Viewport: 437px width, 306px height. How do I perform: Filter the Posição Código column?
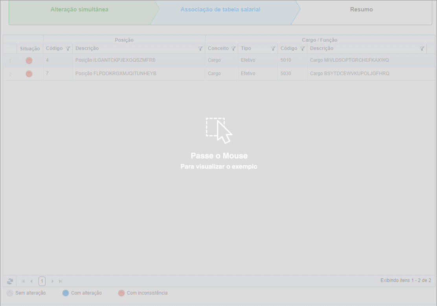(68, 49)
